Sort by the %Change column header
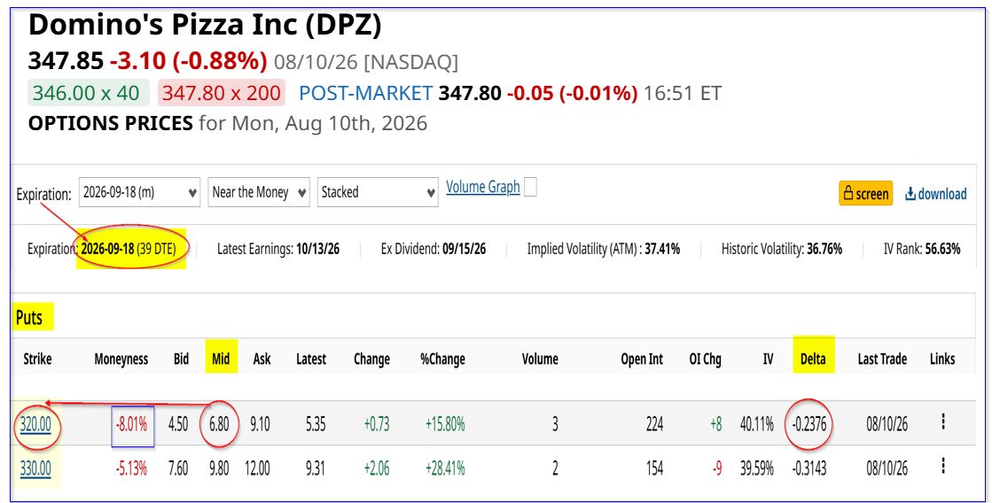The image size is (992, 503). click(442, 359)
